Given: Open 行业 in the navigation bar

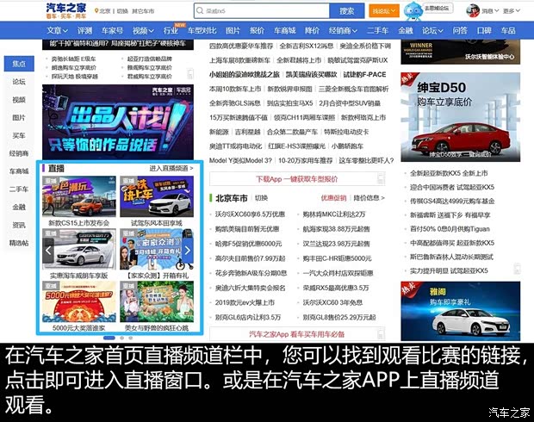Looking at the screenshot, I should point(171,31).
